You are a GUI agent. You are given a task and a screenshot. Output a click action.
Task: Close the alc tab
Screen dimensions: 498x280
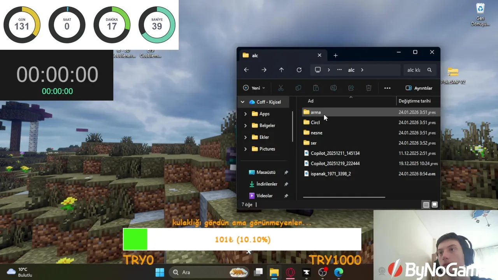pos(319,55)
